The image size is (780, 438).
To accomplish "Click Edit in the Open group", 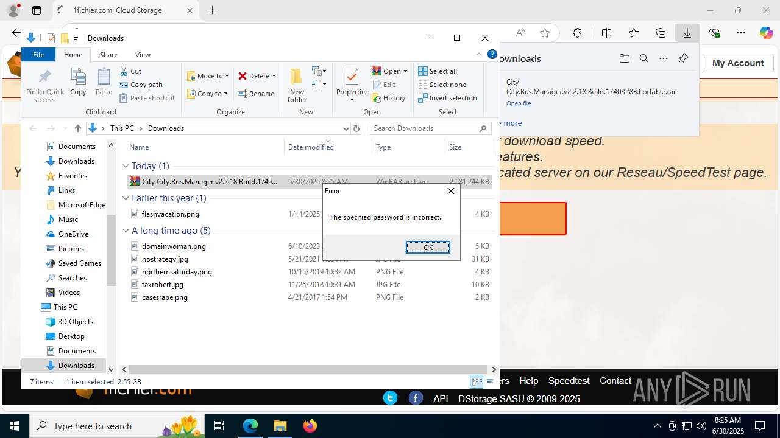I will point(384,85).
